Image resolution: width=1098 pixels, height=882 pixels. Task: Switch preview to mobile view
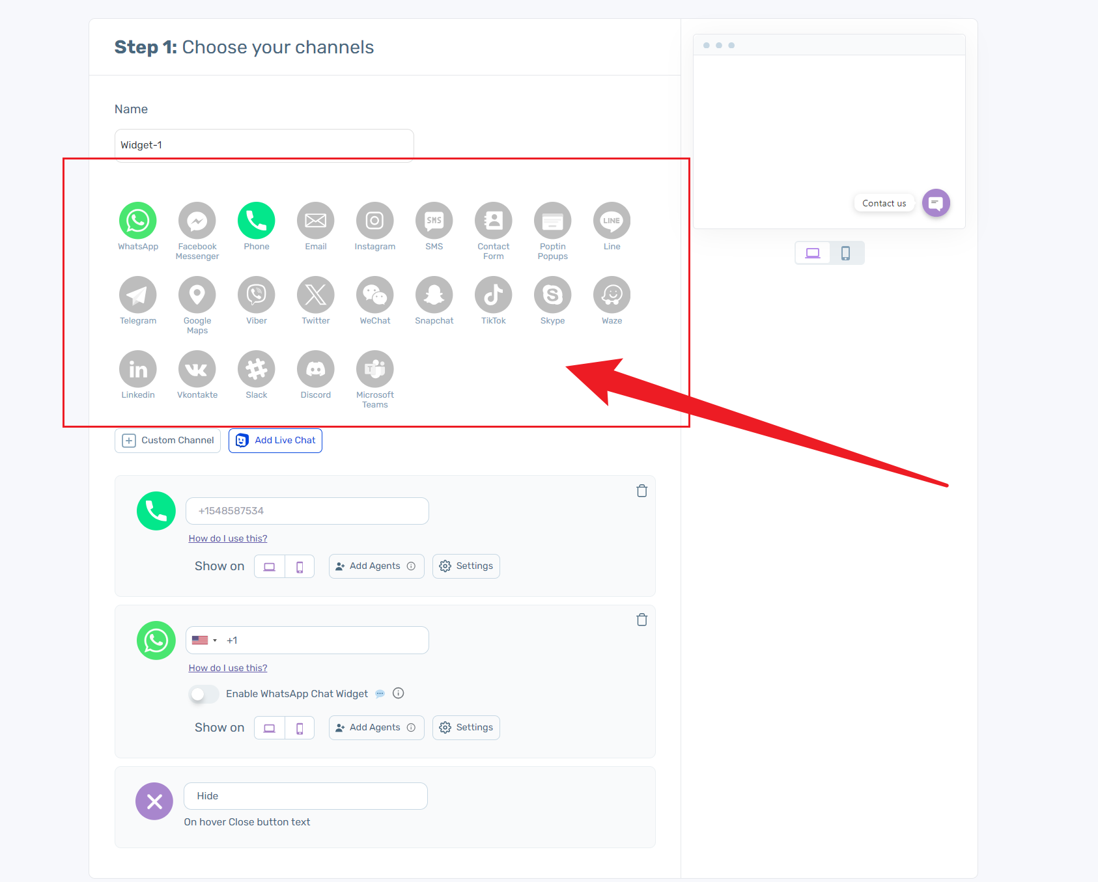(x=846, y=253)
